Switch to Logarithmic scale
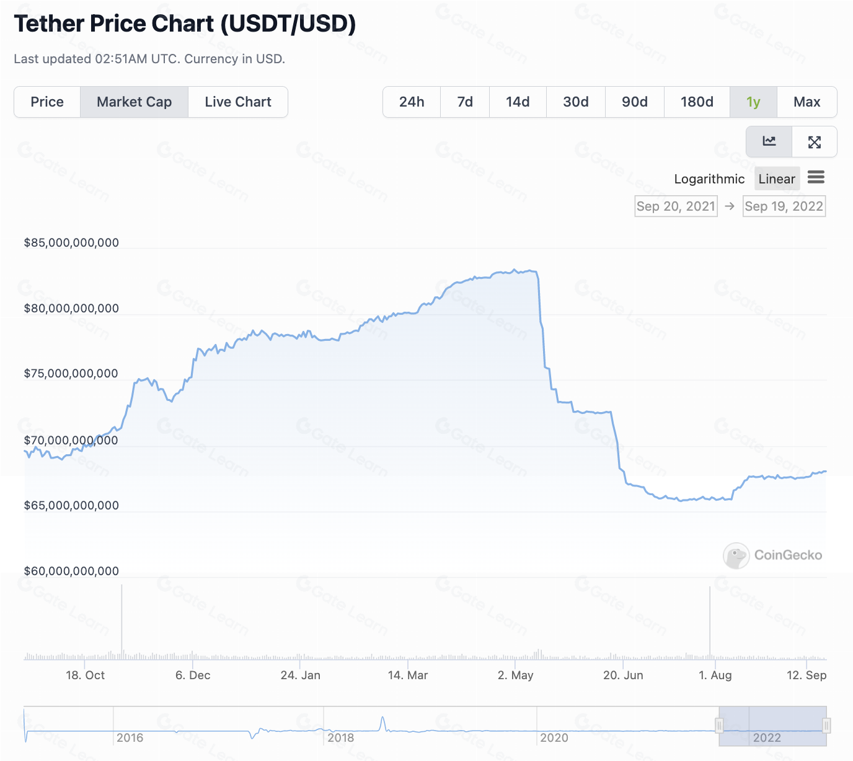 tap(709, 179)
